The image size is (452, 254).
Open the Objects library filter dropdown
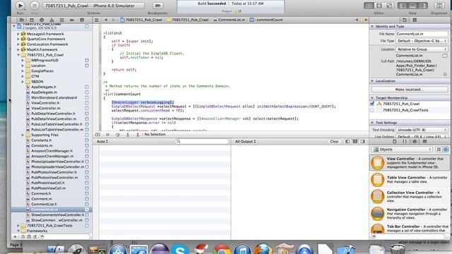point(402,150)
